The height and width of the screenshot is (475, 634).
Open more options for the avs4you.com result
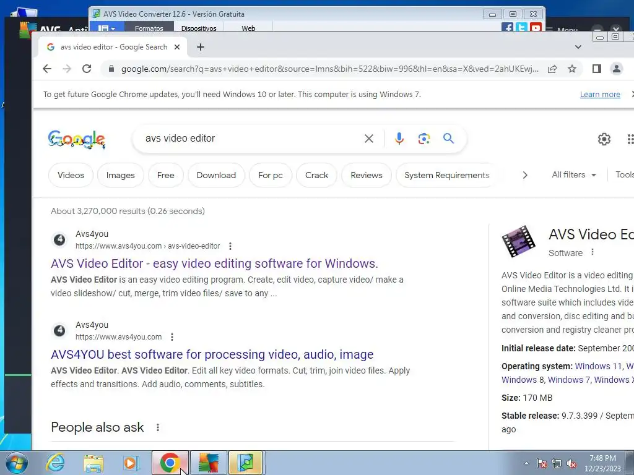(x=172, y=337)
